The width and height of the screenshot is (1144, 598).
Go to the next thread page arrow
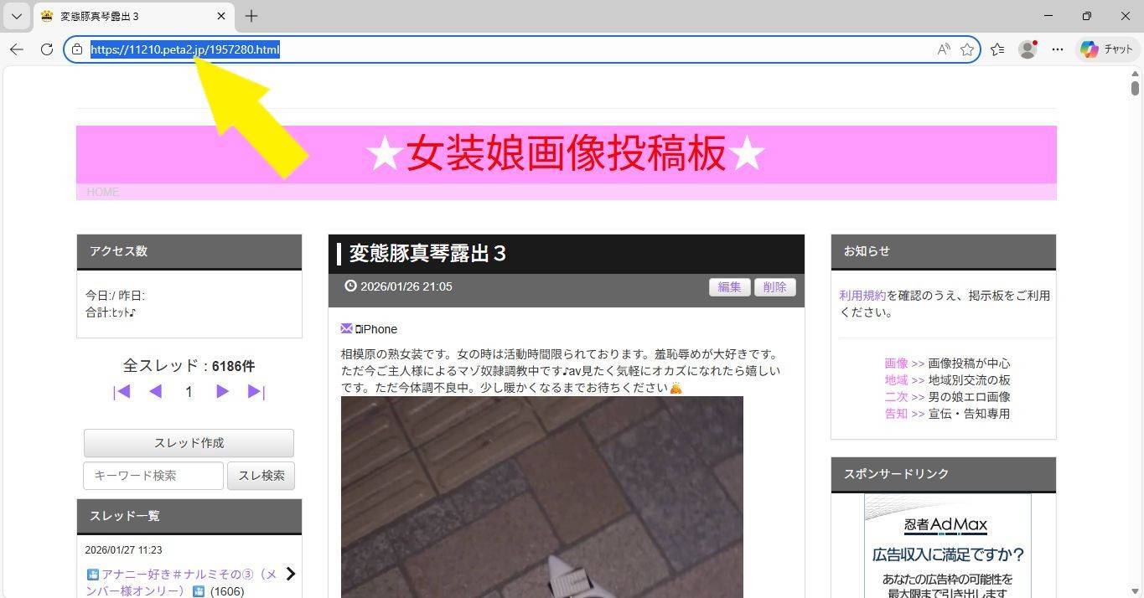(x=222, y=391)
